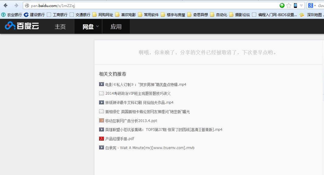Image resolution: width=324 pixels, height=175 pixels.
Task: Open the PDF icon for 产品经理手册
Action: point(102,139)
